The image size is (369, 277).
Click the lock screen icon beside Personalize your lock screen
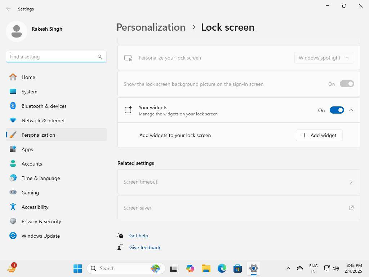(128, 58)
